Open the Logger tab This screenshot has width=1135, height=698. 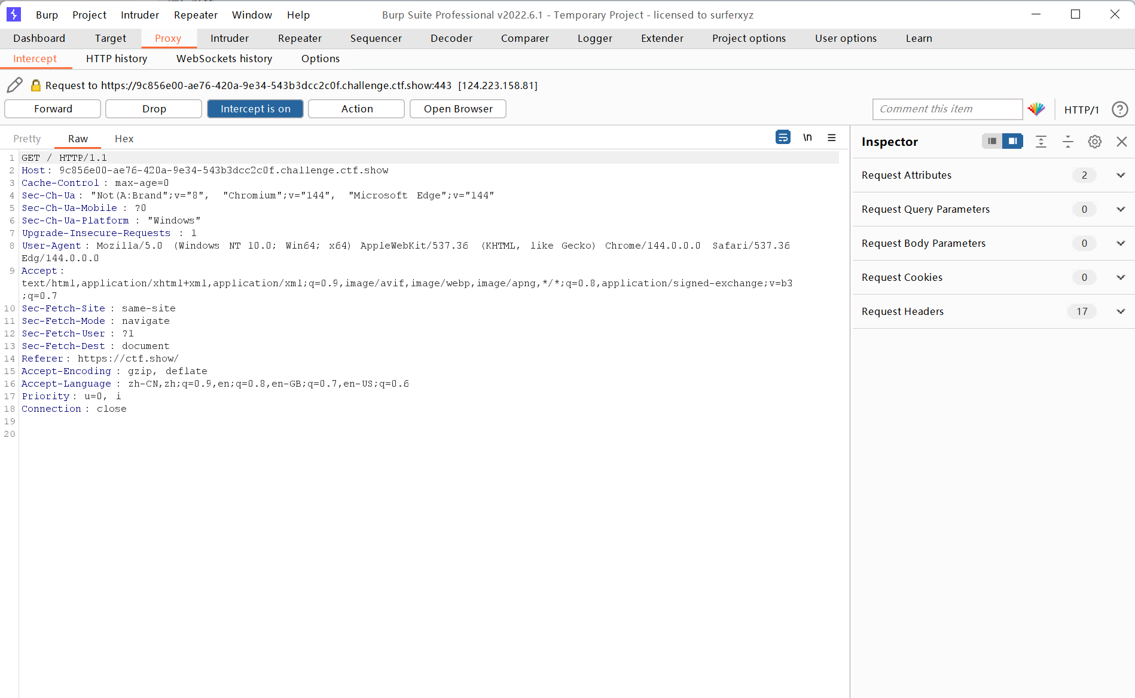pyautogui.click(x=595, y=38)
